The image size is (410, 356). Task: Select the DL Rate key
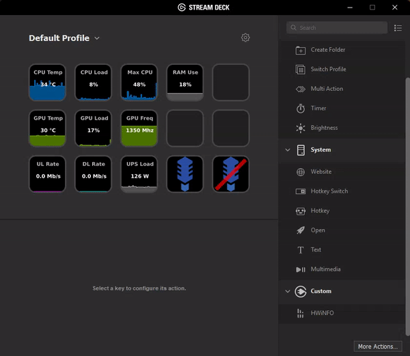pyautogui.click(x=94, y=174)
